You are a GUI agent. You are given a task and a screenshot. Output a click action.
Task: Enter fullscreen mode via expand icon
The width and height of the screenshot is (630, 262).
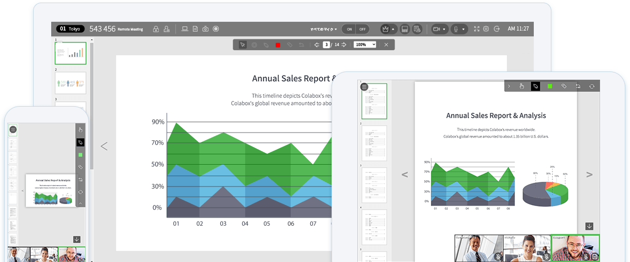477,29
